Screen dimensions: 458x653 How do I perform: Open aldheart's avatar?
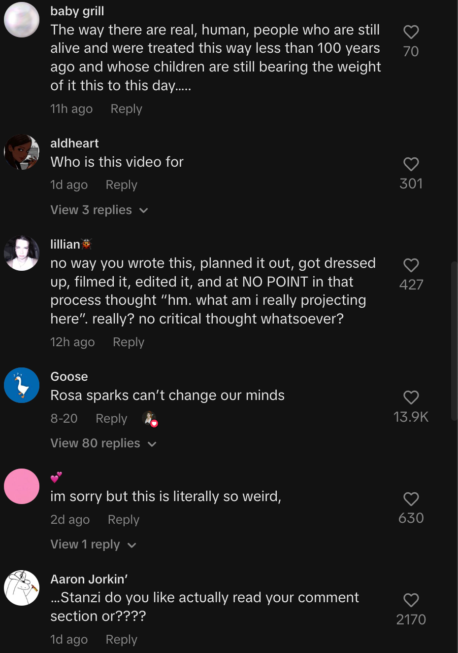pos(22,152)
